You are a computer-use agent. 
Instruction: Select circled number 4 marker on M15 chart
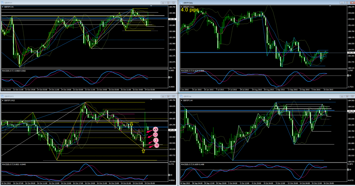[x=157, y=146]
